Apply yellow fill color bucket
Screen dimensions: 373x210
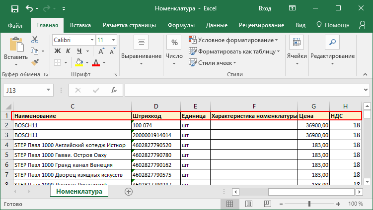(x=79, y=62)
